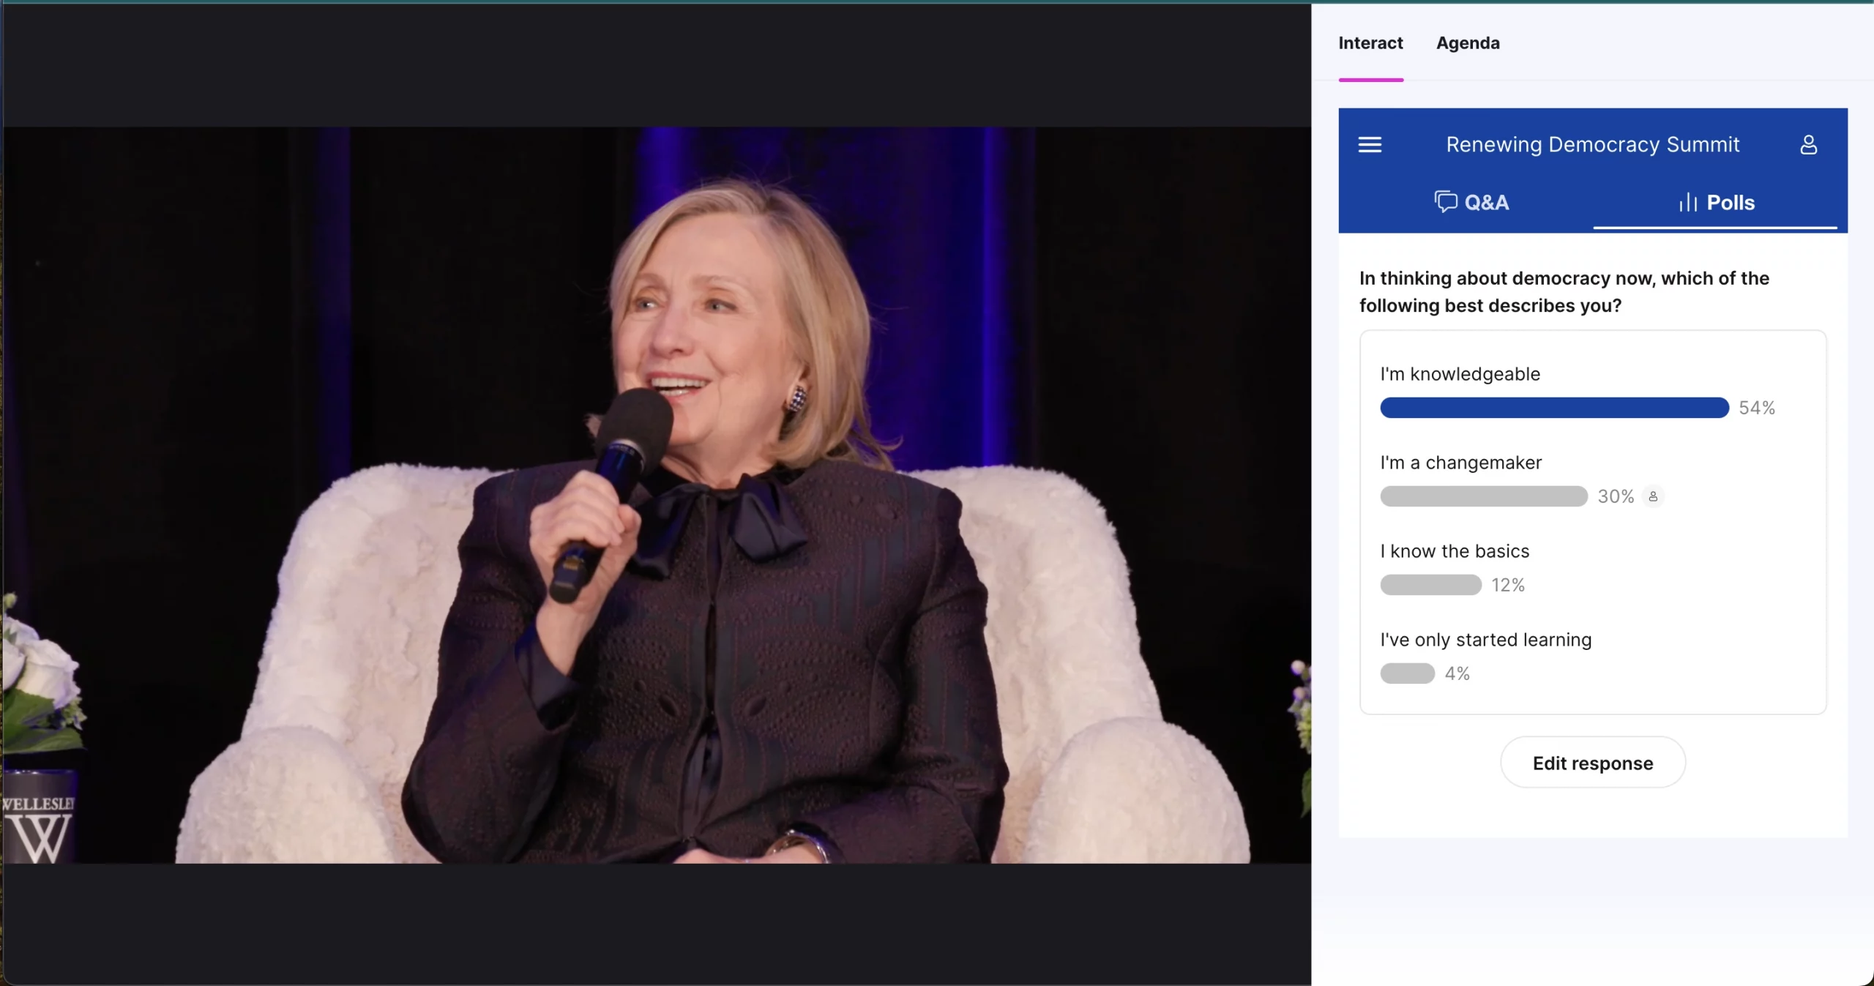Switch to the Agenda tab

1468,43
